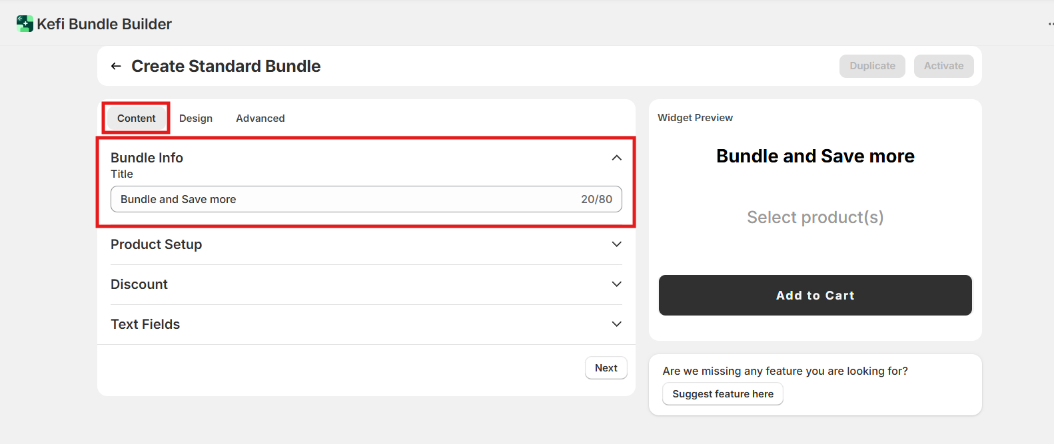Click the Text Fields section label

coord(145,324)
